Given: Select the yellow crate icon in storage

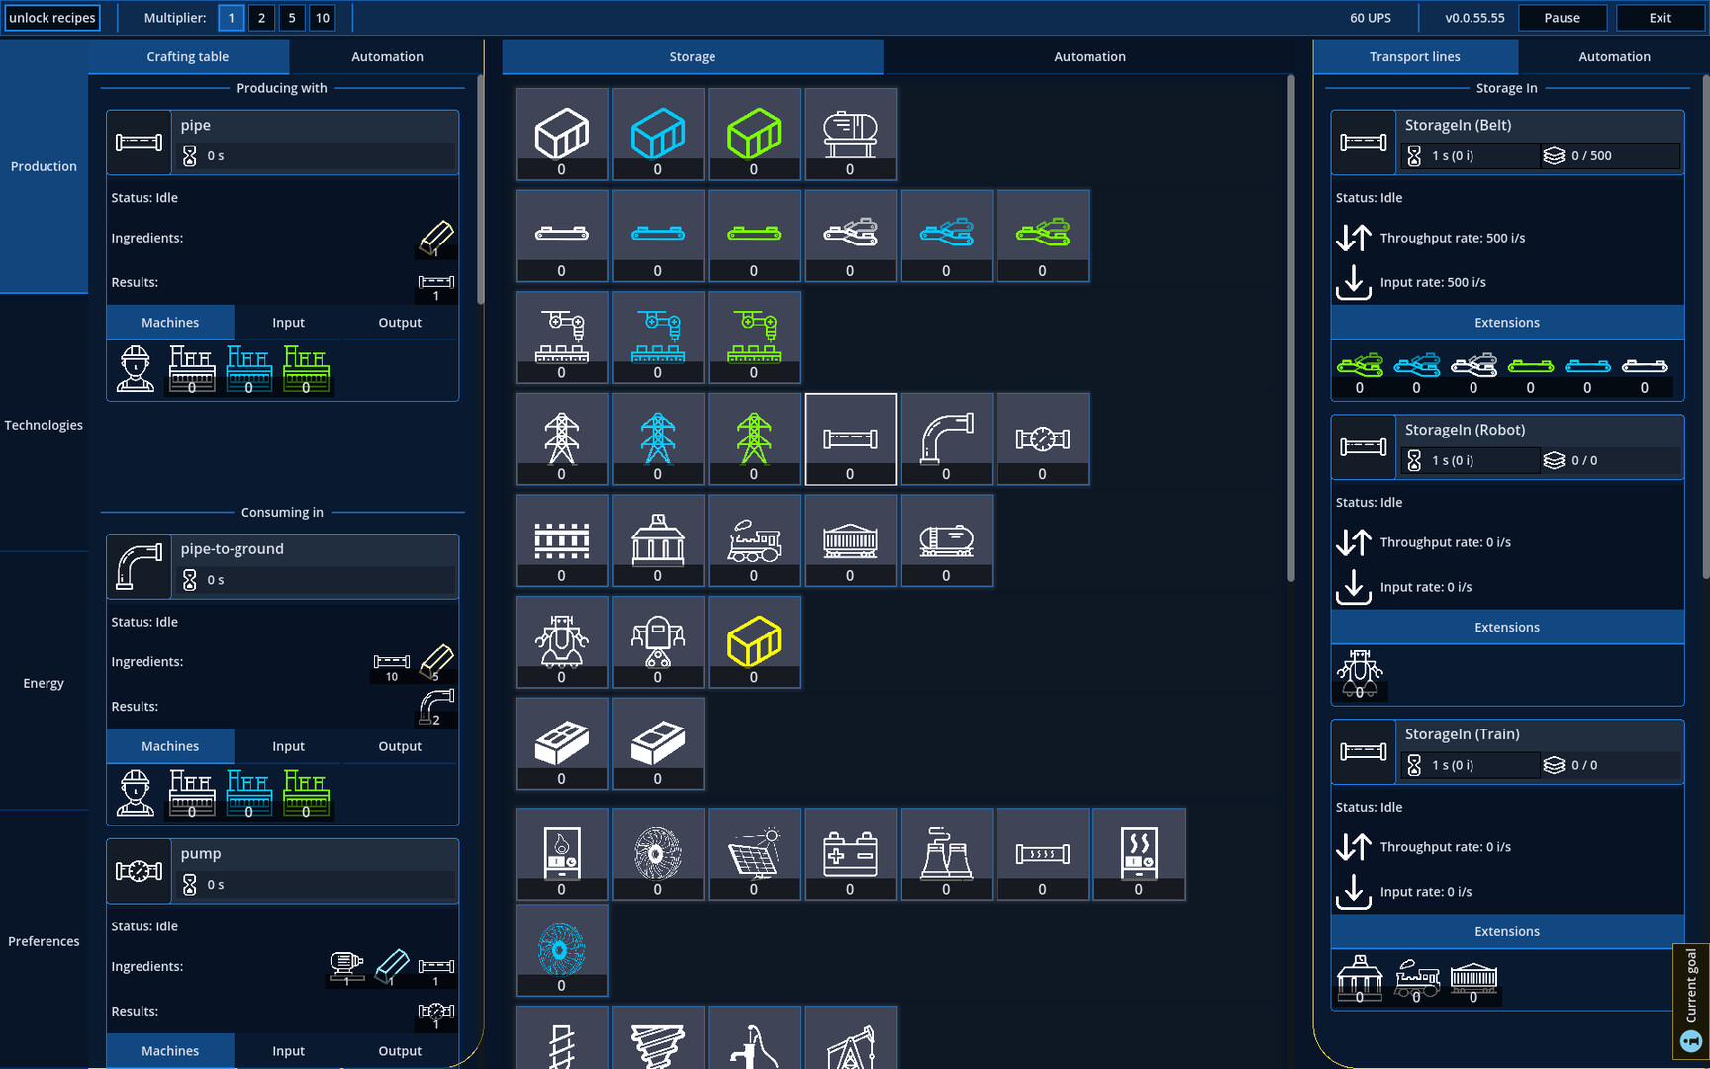Looking at the screenshot, I should click(x=754, y=641).
